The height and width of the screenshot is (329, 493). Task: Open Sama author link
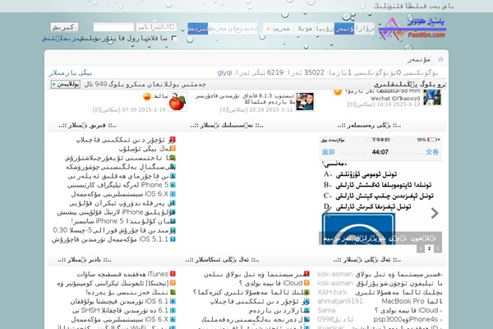[x=326, y=310]
